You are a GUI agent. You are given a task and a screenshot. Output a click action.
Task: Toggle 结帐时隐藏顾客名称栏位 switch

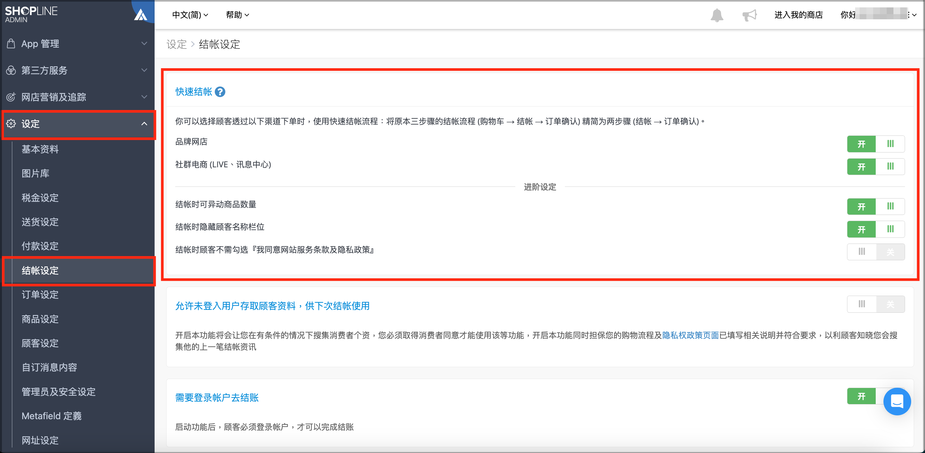click(x=875, y=229)
